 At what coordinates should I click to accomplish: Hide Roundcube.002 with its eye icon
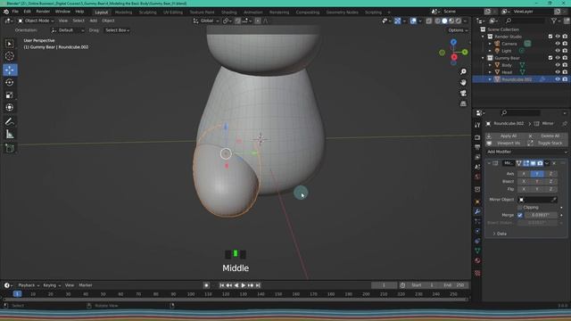557,79
